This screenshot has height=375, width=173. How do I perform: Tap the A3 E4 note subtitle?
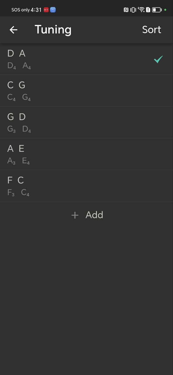18,161
